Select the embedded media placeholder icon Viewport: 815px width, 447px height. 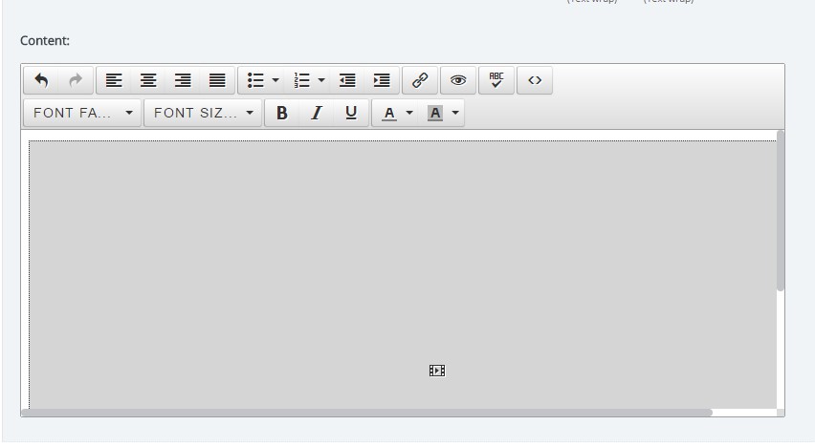pyautogui.click(x=437, y=371)
